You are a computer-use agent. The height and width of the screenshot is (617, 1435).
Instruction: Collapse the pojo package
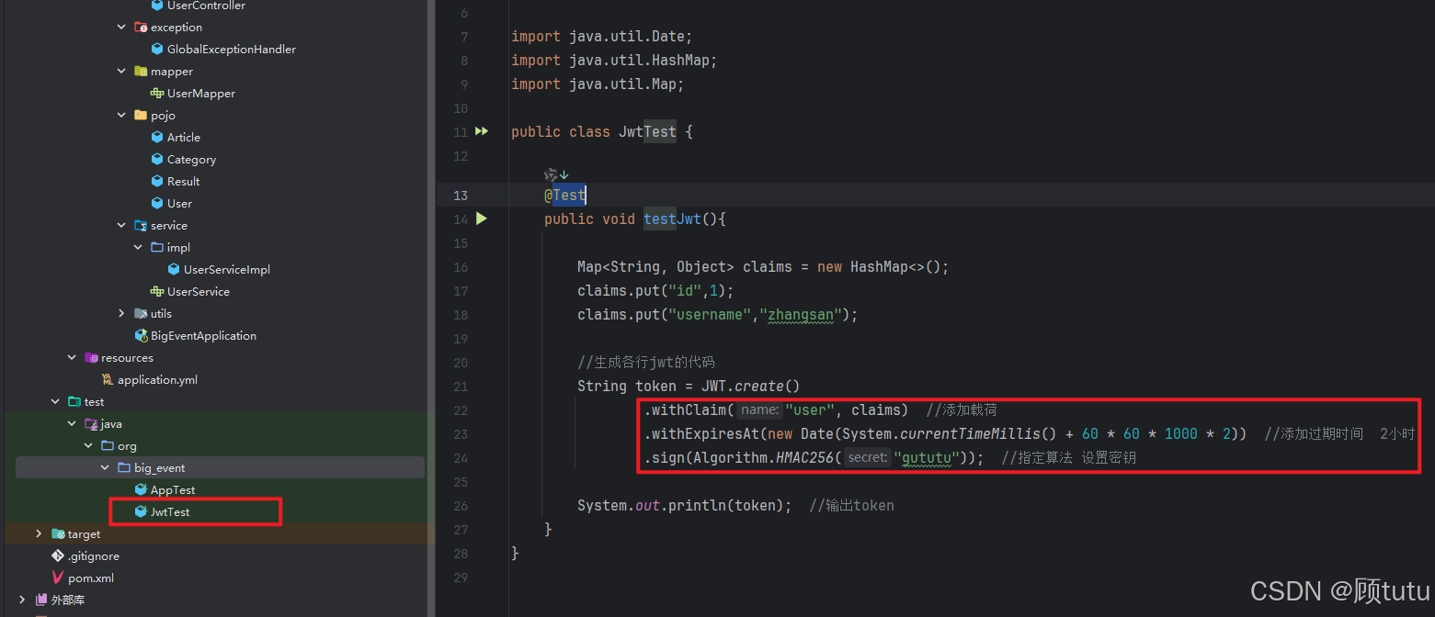point(120,115)
